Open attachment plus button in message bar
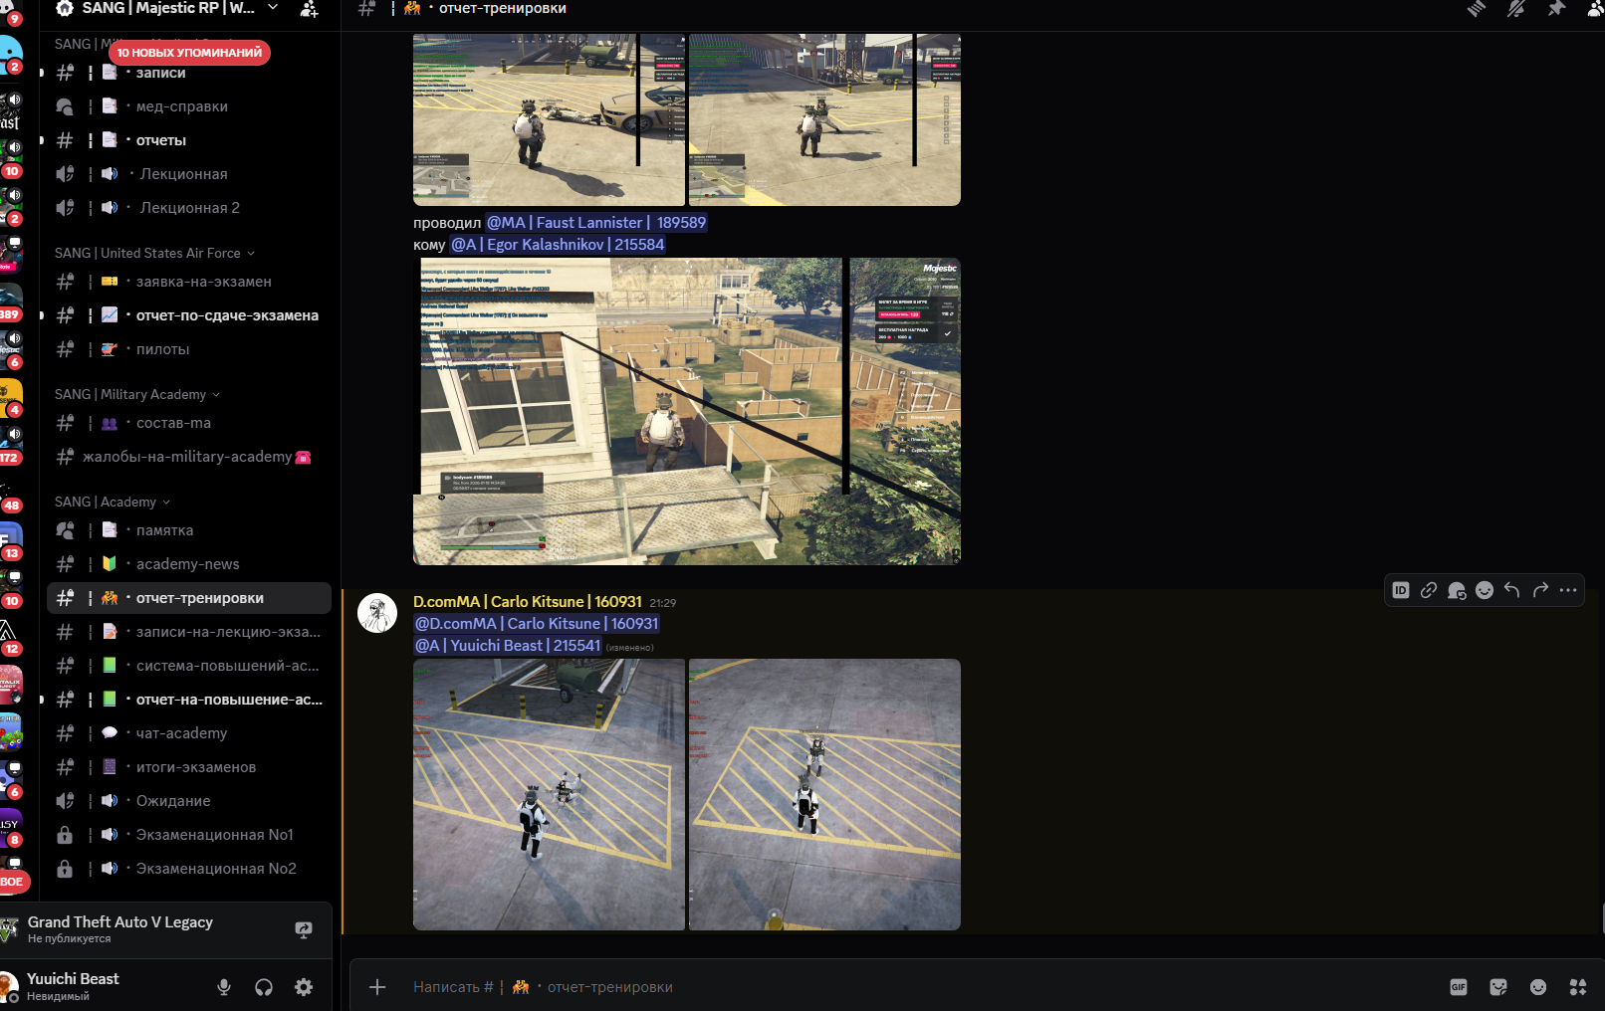The height and width of the screenshot is (1011, 1605). (x=377, y=987)
